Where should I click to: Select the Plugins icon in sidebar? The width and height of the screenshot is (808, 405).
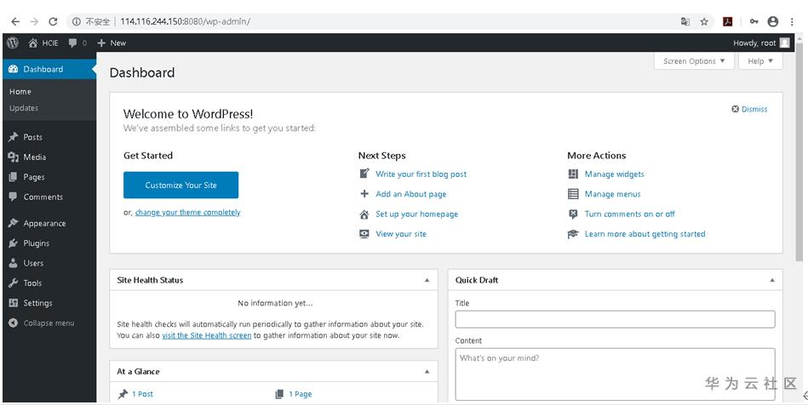tap(13, 243)
